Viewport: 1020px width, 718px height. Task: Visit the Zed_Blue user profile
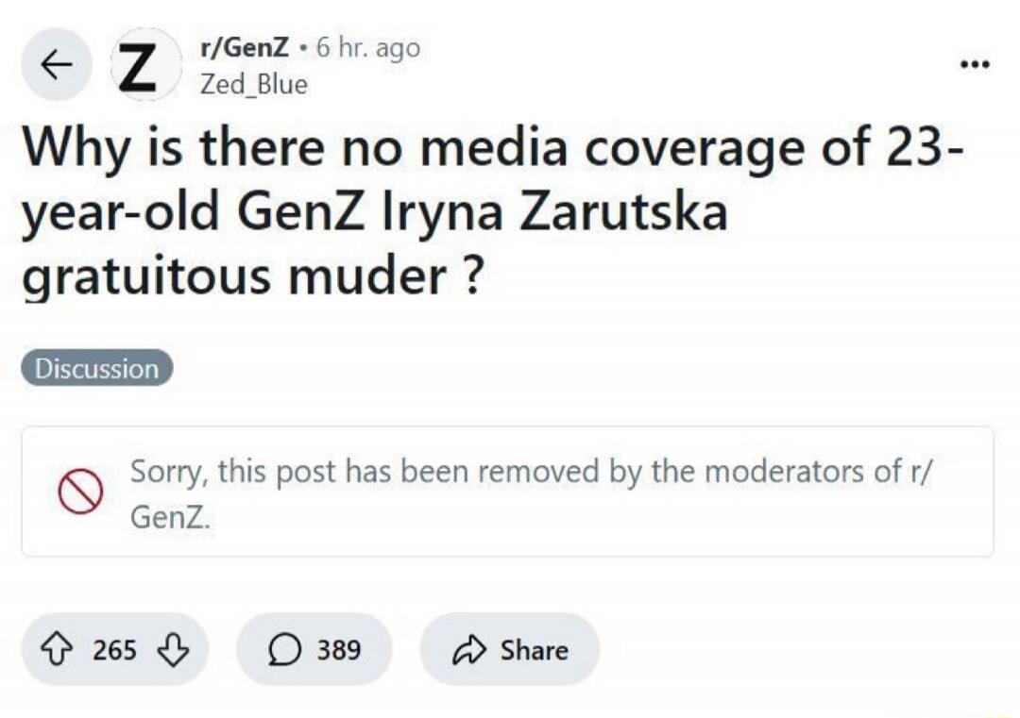point(254,84)
